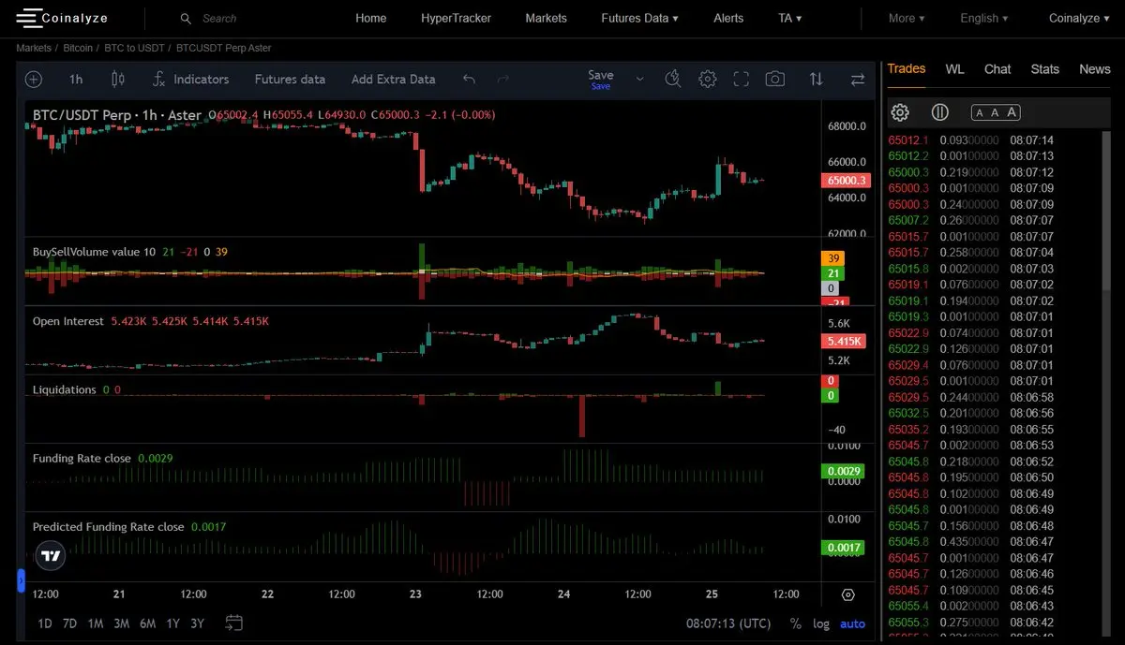
Task: Open the Bitcoin breadcrumb link
Action: click(x=78, y=48)
